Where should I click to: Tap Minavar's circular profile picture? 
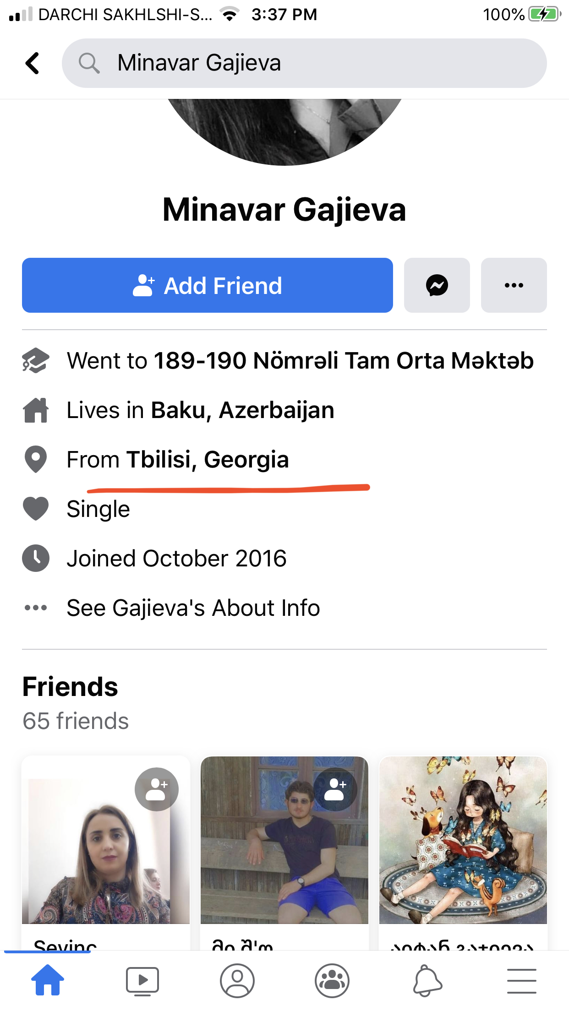pyautogui.click(x=284, y=130)
